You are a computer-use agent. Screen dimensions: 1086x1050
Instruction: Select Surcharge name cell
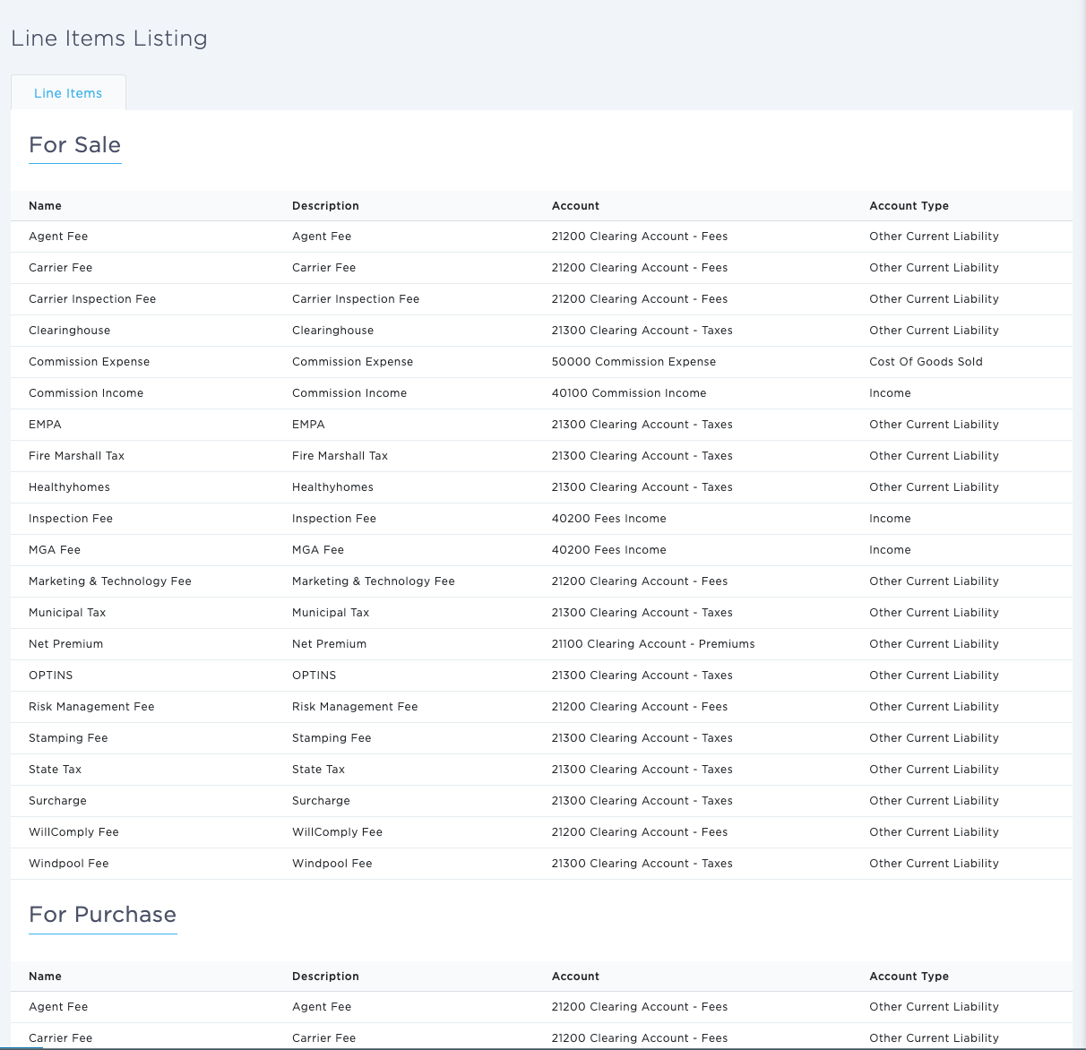coord(57,801)
